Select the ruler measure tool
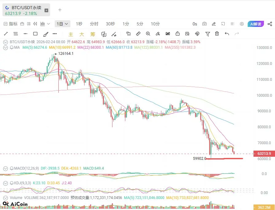This screenshot has width=275, height=210. tap(138, 34)
